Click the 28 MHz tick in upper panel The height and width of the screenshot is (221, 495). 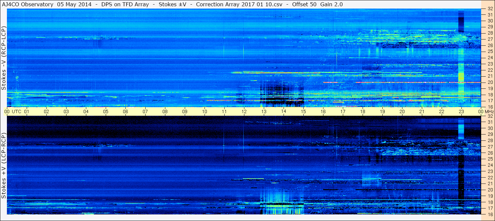(490, 33)
